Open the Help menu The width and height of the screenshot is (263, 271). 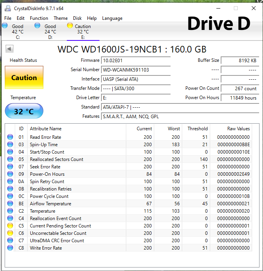[92, 18]
